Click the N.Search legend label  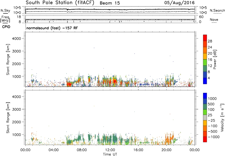(x=217, y=10)
